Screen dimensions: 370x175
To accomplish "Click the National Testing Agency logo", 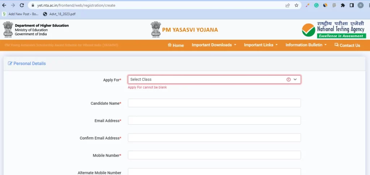I will tap(334, 30).
